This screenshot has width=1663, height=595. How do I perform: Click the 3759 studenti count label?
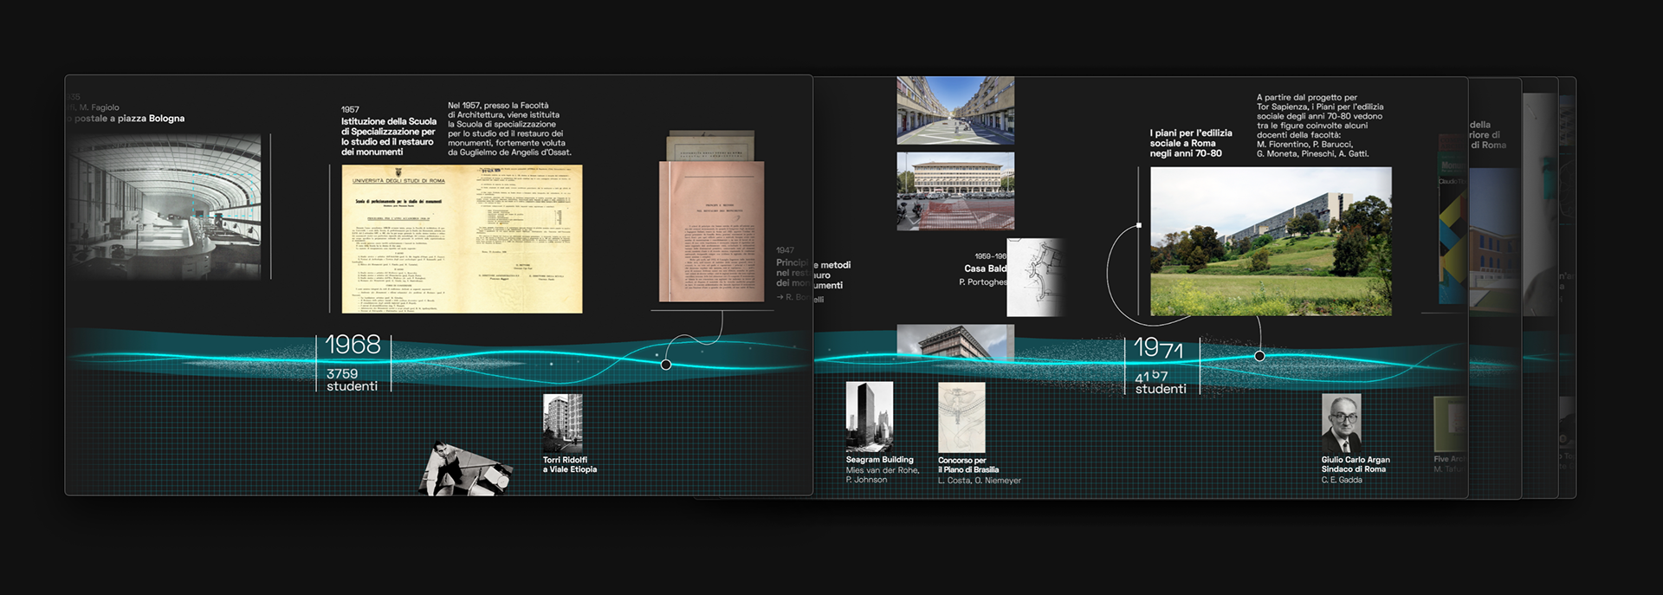[x=352, y=380]
